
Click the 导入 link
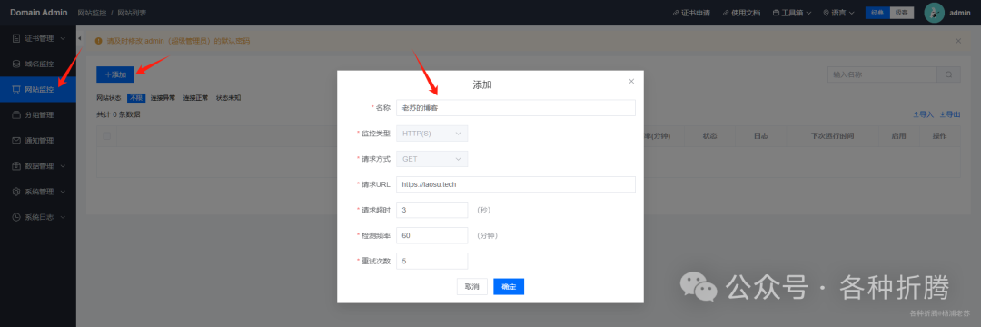pos(924,115)
